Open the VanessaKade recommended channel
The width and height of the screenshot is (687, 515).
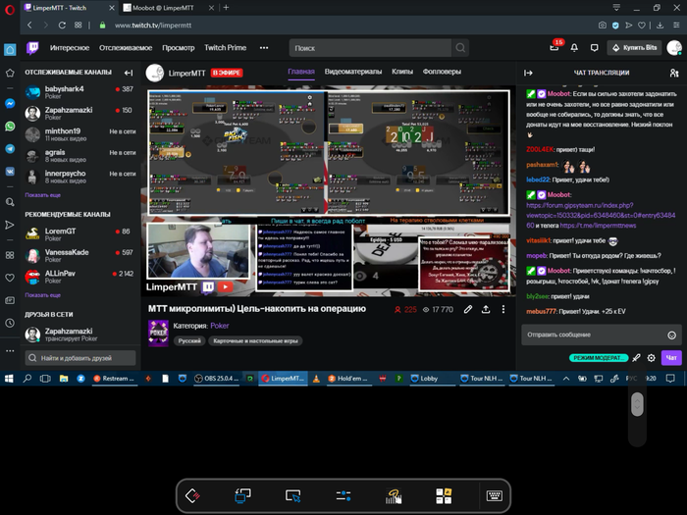(79, 255)
